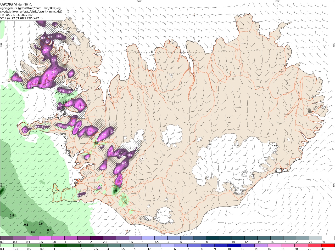
Task: Click the bright red 30 rain legend swatch
Action: pos(328,246)
